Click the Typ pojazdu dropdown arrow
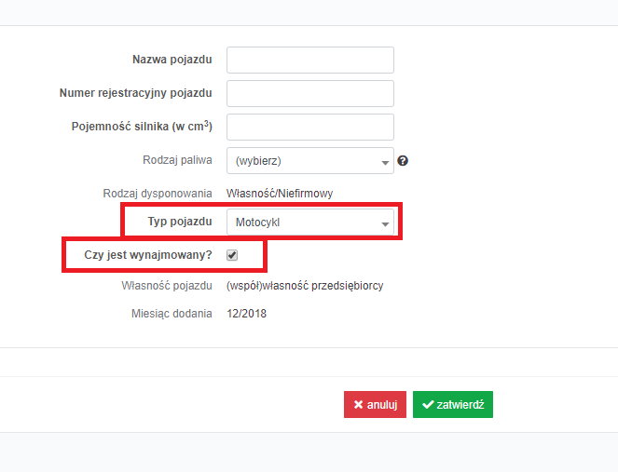 coord(385,224)
